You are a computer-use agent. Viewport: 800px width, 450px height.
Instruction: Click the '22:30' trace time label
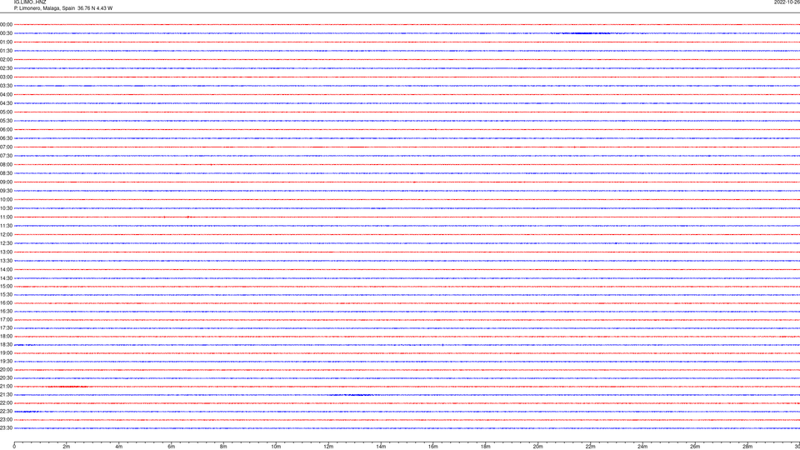(6, 412)
